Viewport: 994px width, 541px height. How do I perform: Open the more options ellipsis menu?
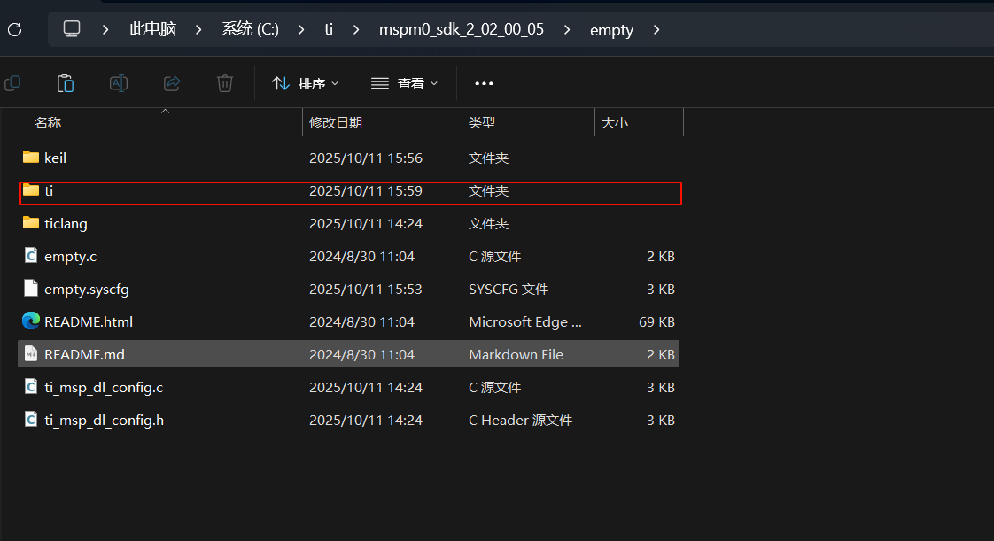point(484,83)
